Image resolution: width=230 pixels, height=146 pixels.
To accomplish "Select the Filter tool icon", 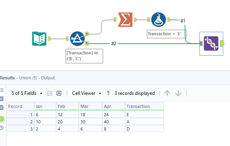I will pyautogui.click(x=77, y=39).
